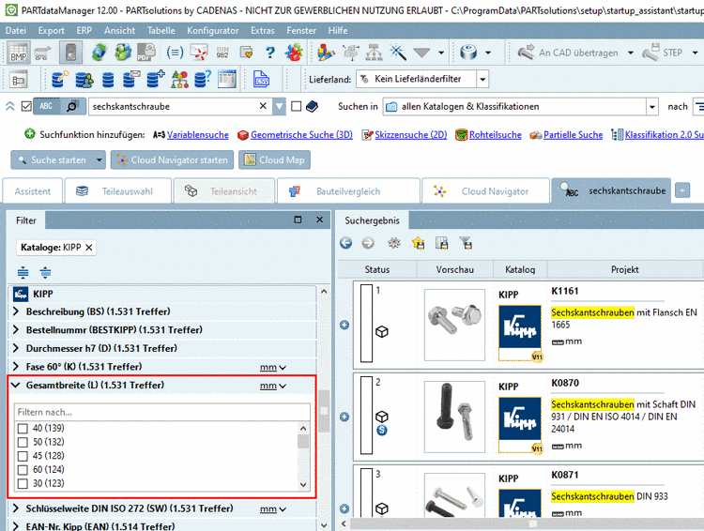Open the Extras menu
704x531 pixels.
263,31
